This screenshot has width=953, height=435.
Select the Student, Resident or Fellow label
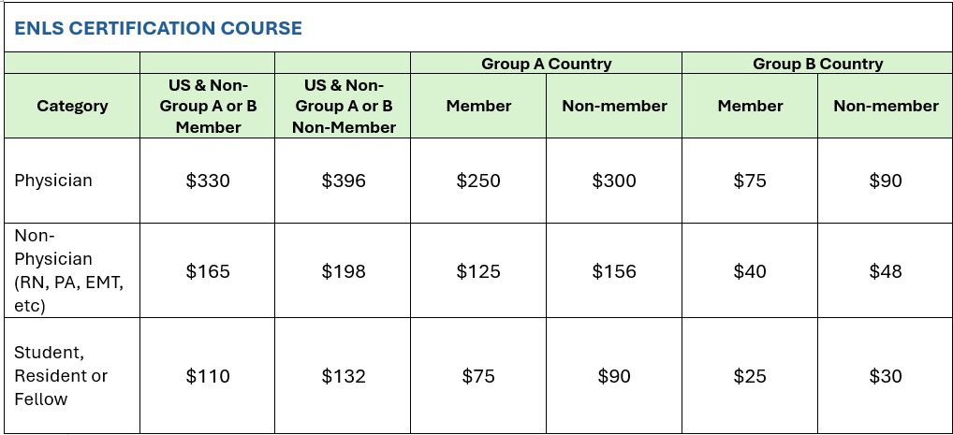[x=61, y=376]
